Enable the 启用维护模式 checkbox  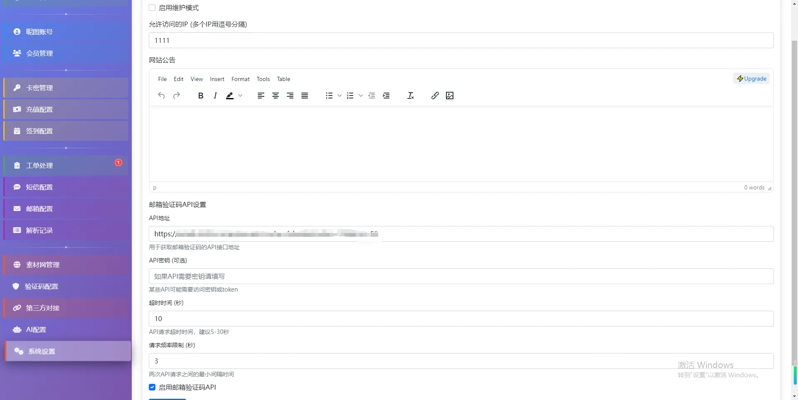point(152,7)
